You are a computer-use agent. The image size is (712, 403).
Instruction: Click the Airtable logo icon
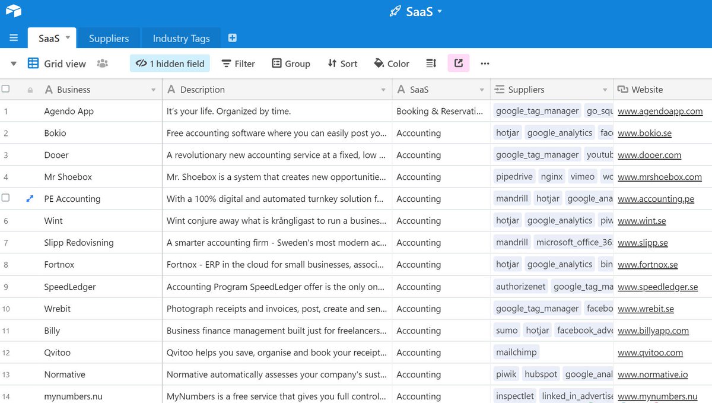tap(13, 11)
